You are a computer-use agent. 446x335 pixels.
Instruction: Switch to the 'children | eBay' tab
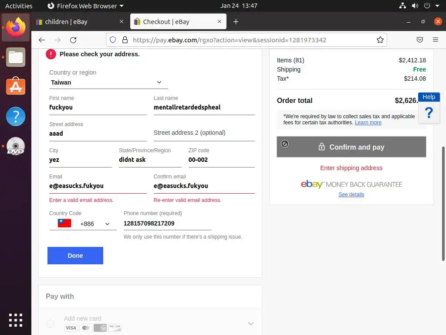click(x=81, y=22)
